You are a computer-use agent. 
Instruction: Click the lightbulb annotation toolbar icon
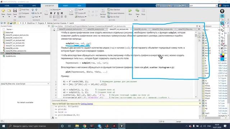coord(222,11)
